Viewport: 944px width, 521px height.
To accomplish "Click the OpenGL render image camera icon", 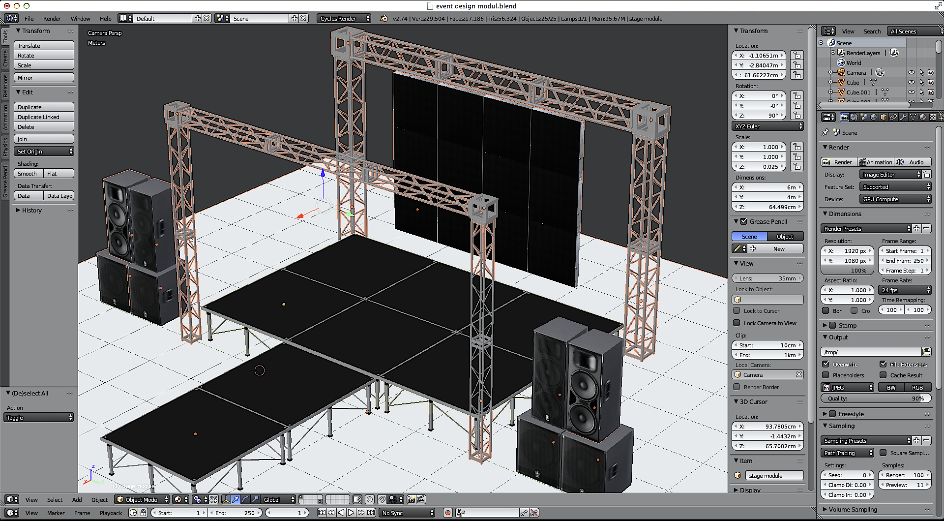I will (412, 499).
